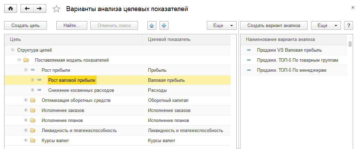The image size is (359, 149).
Task: Select the Снижение косвенных расходов row
Action: (81, 90)
